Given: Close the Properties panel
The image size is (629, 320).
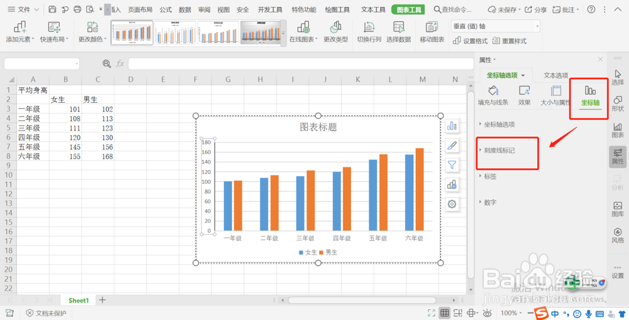Looking at the screenshot, I should (x=600, y=60).
